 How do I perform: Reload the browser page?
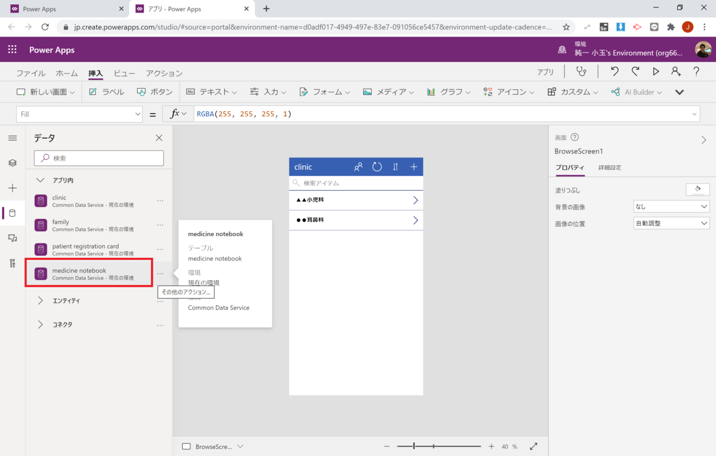[45, 27]
